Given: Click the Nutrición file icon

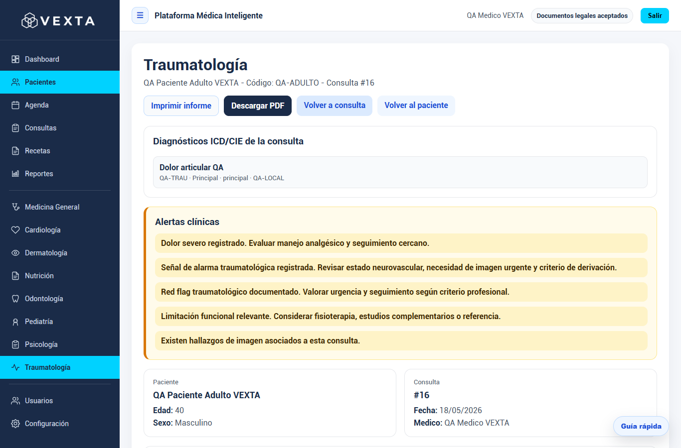Looking at the screenshot, I should click(15, 276).
